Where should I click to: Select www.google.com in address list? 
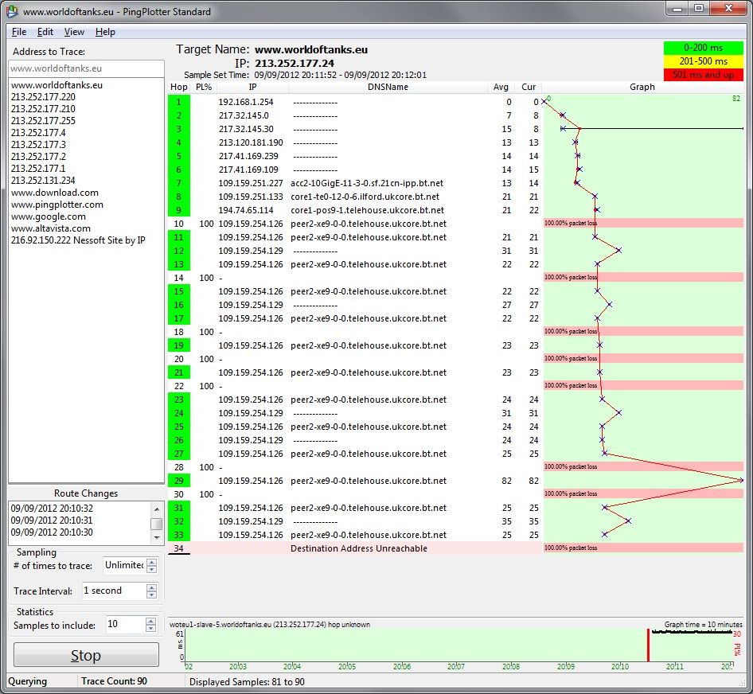(x=49, y=216)
